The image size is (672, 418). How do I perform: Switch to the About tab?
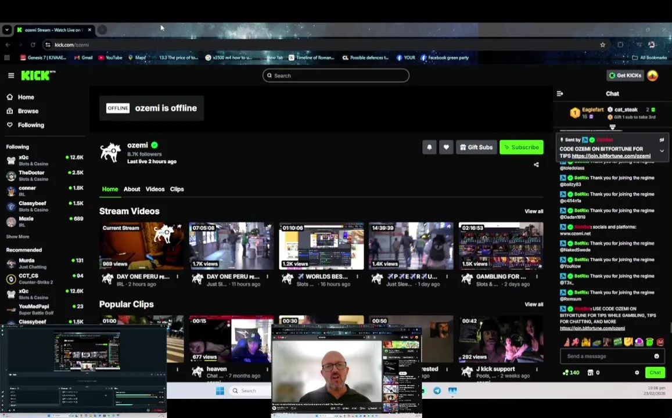click(x=132, y=189)
